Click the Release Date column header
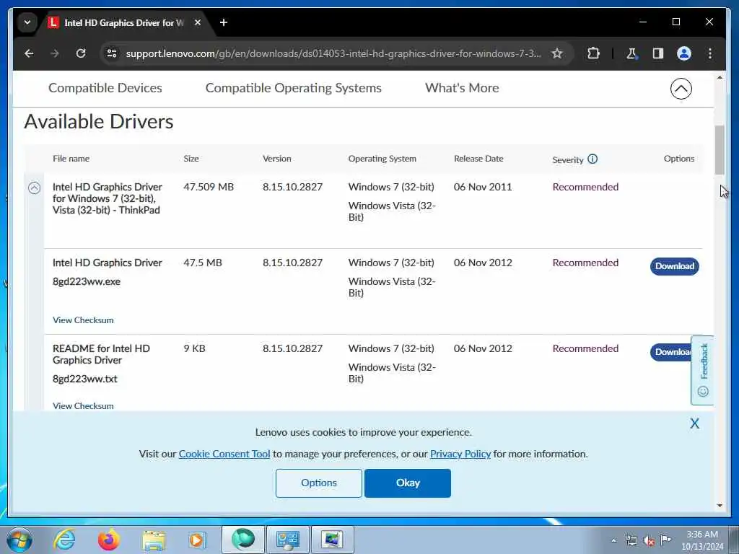 [478, 159]
